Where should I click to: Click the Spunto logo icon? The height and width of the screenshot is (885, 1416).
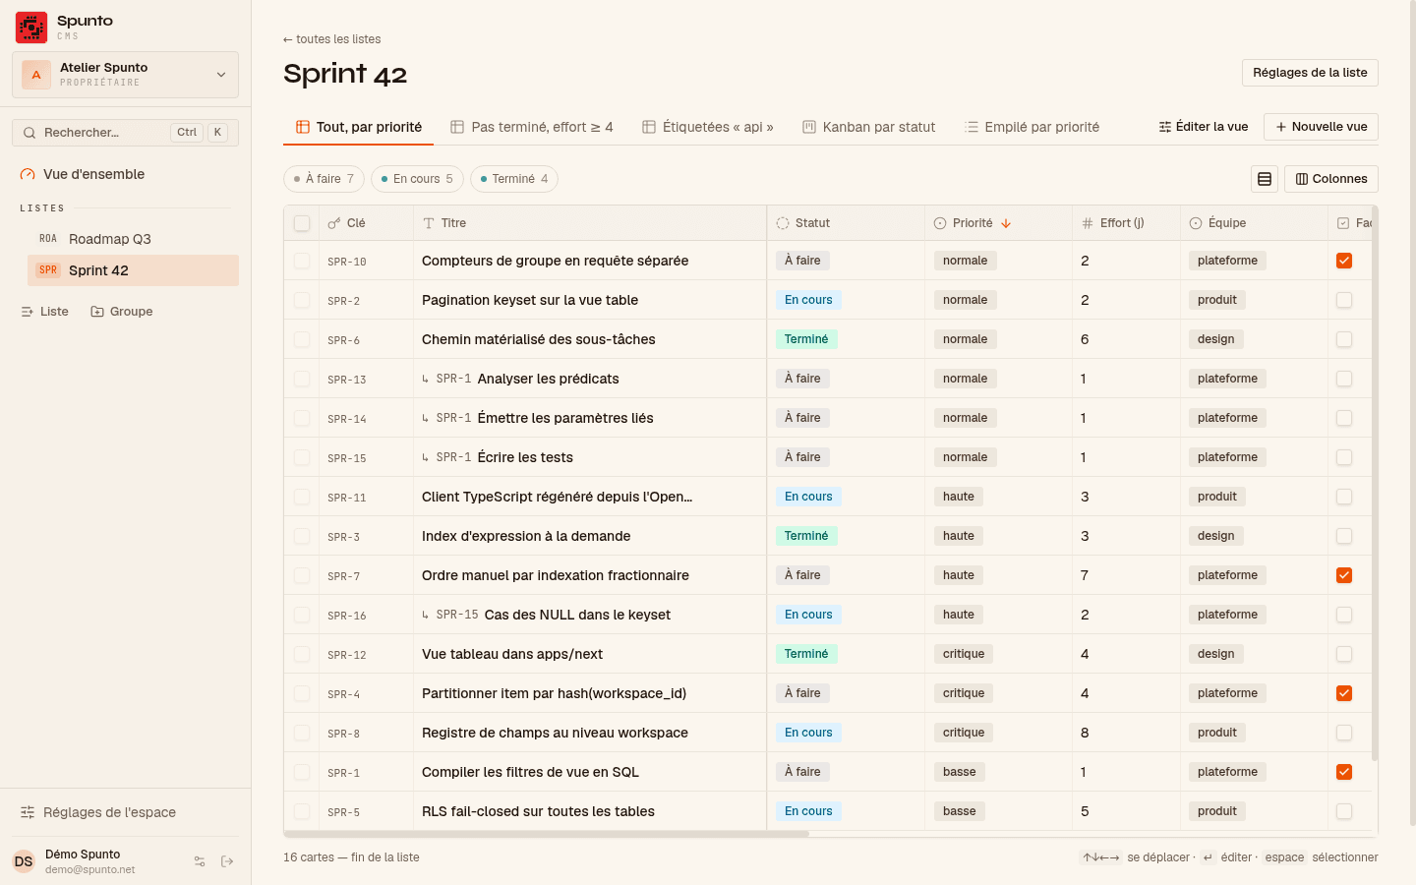(31, 28)
